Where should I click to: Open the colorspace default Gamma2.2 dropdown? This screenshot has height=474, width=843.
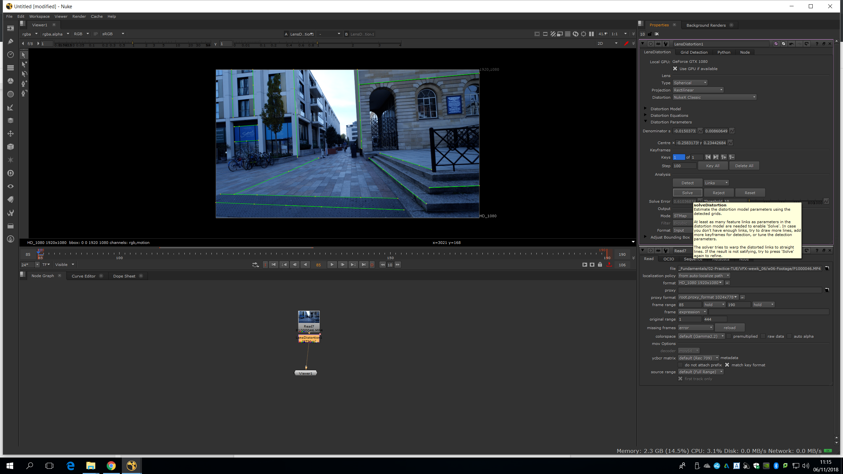[701, 336]
